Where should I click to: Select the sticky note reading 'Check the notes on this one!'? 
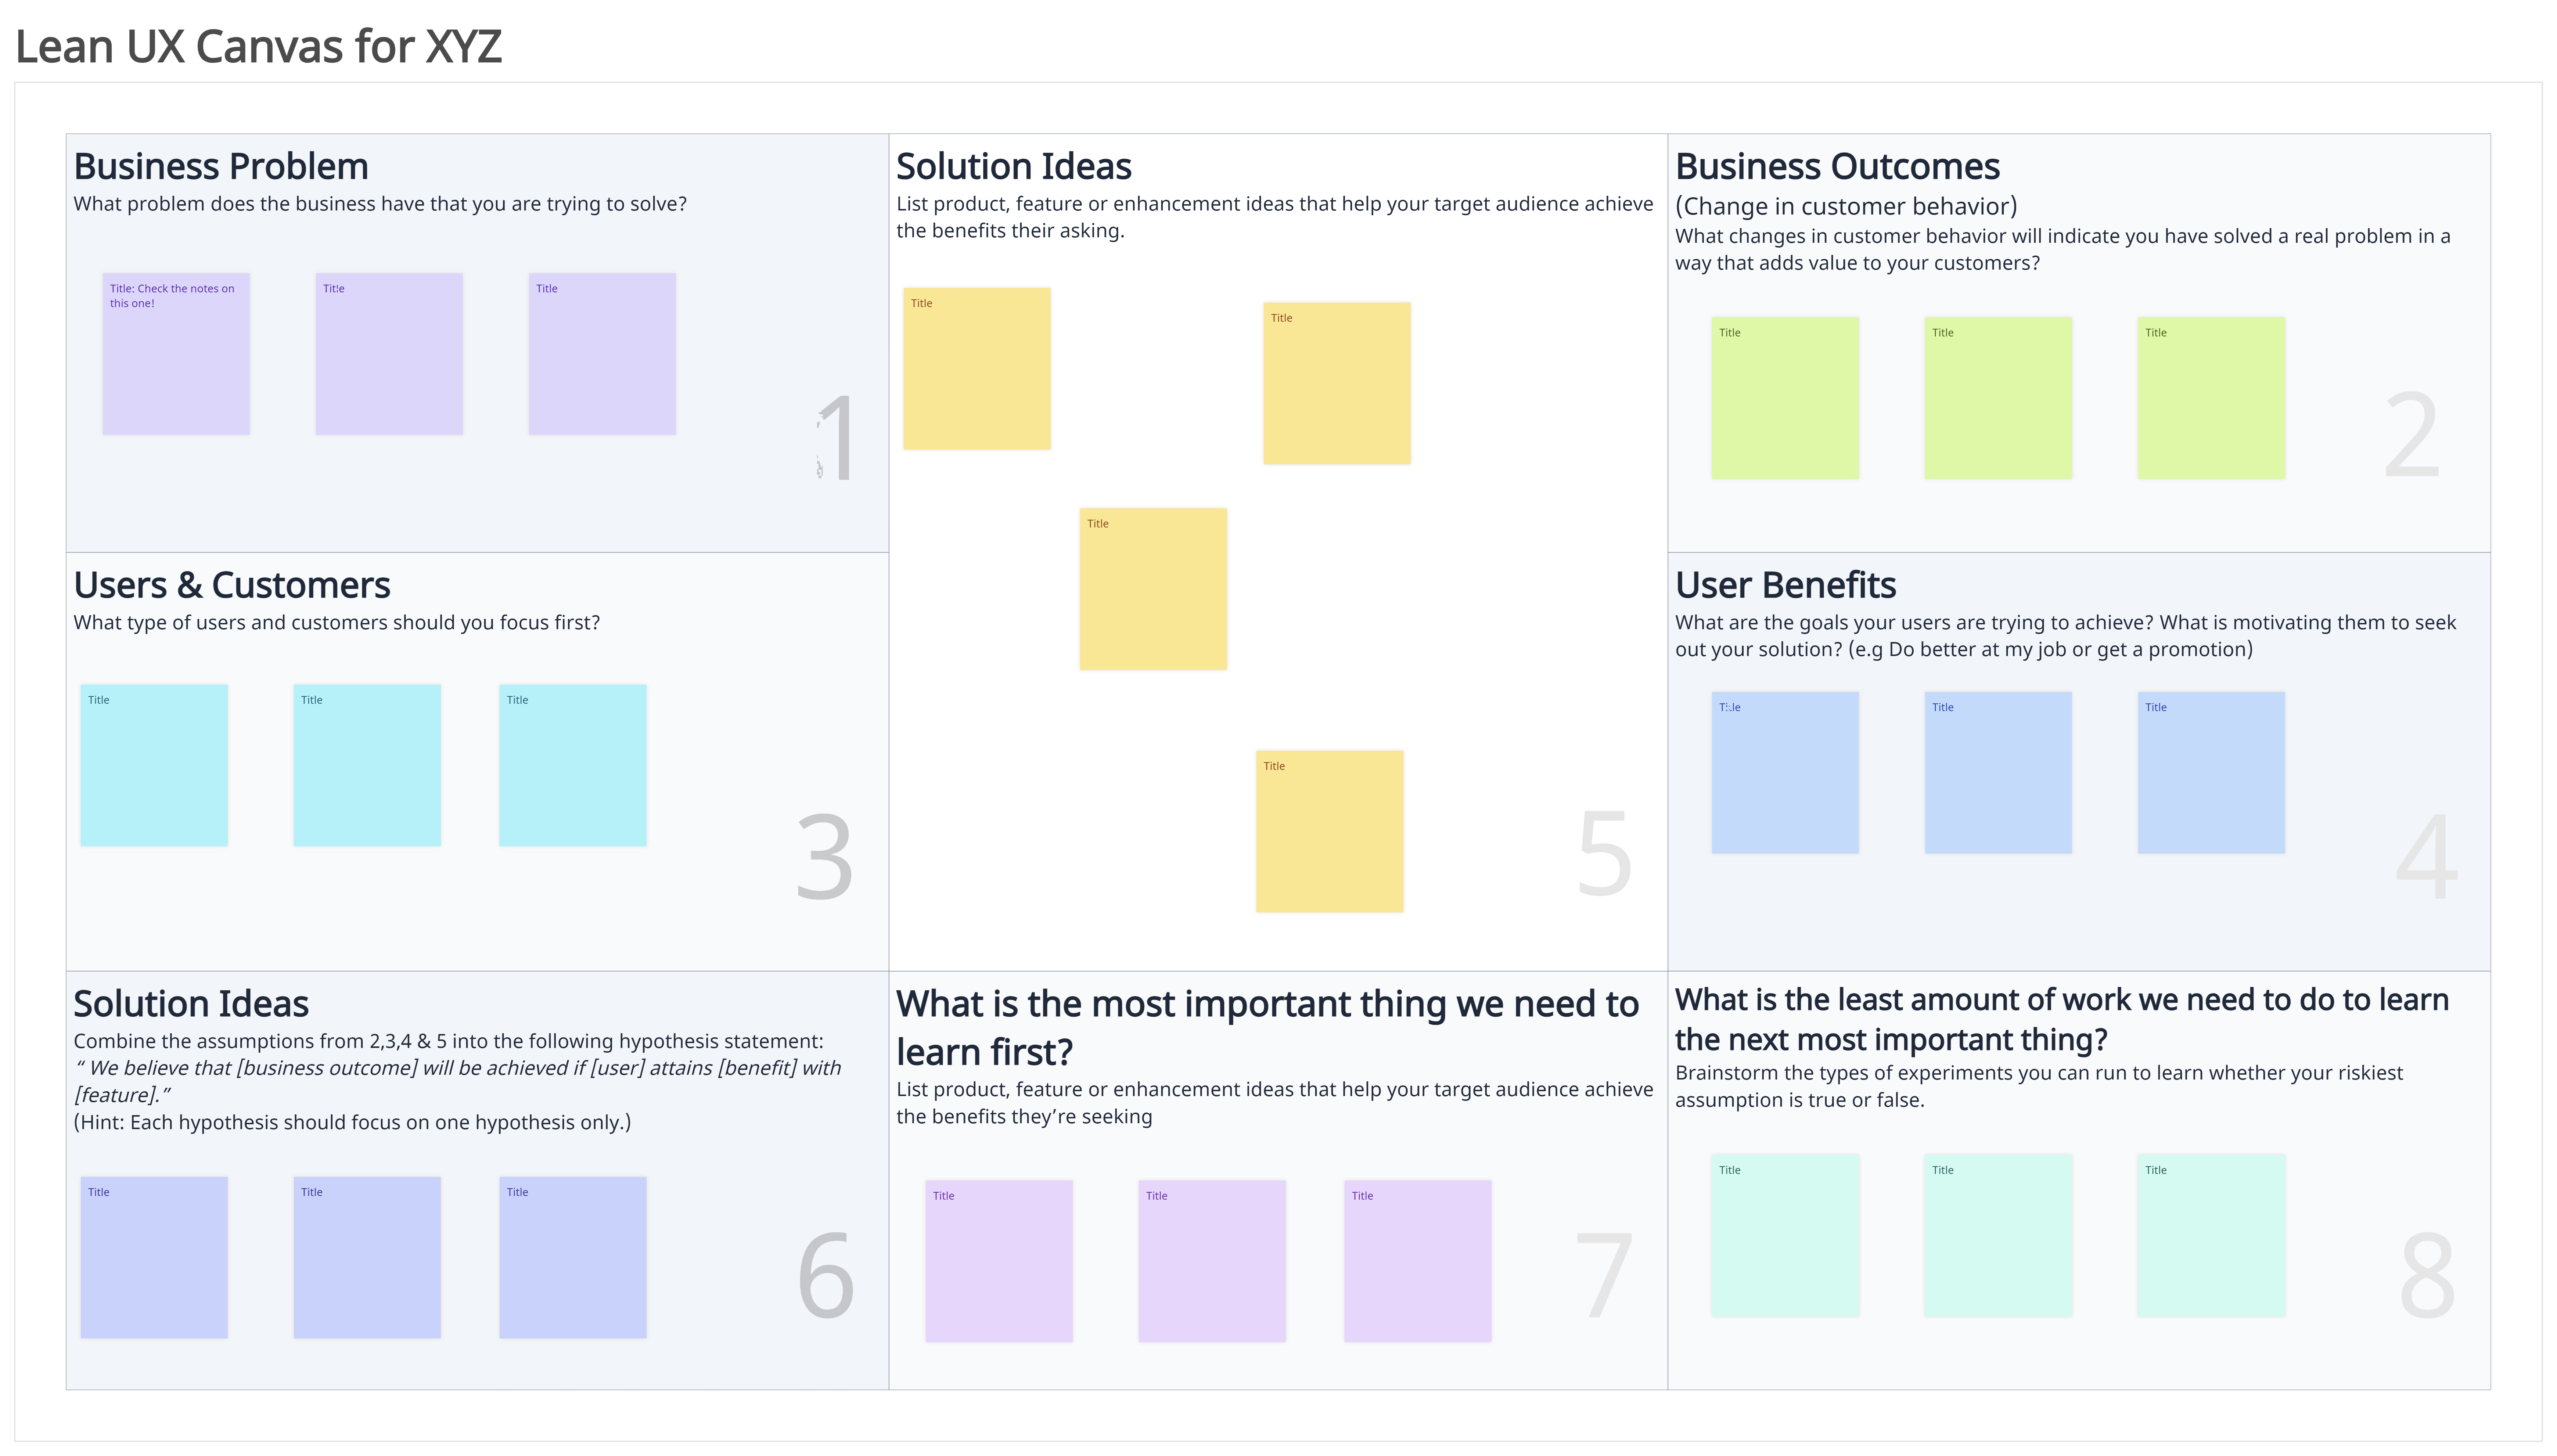(x=176, y=354)
